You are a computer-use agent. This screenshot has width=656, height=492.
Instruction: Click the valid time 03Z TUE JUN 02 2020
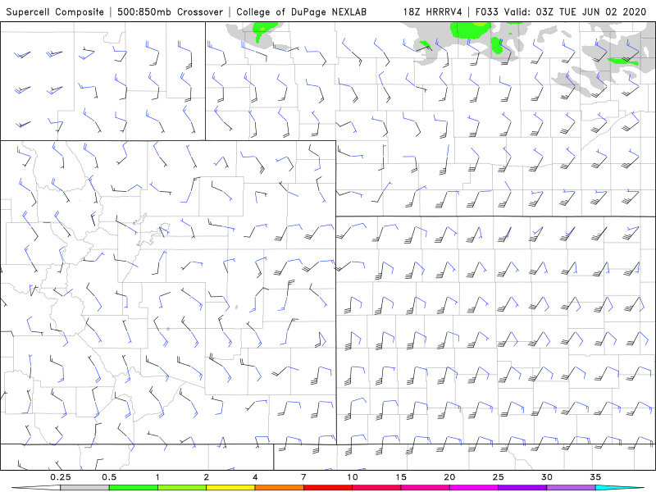pyautogui.click(x=591, y=12)
